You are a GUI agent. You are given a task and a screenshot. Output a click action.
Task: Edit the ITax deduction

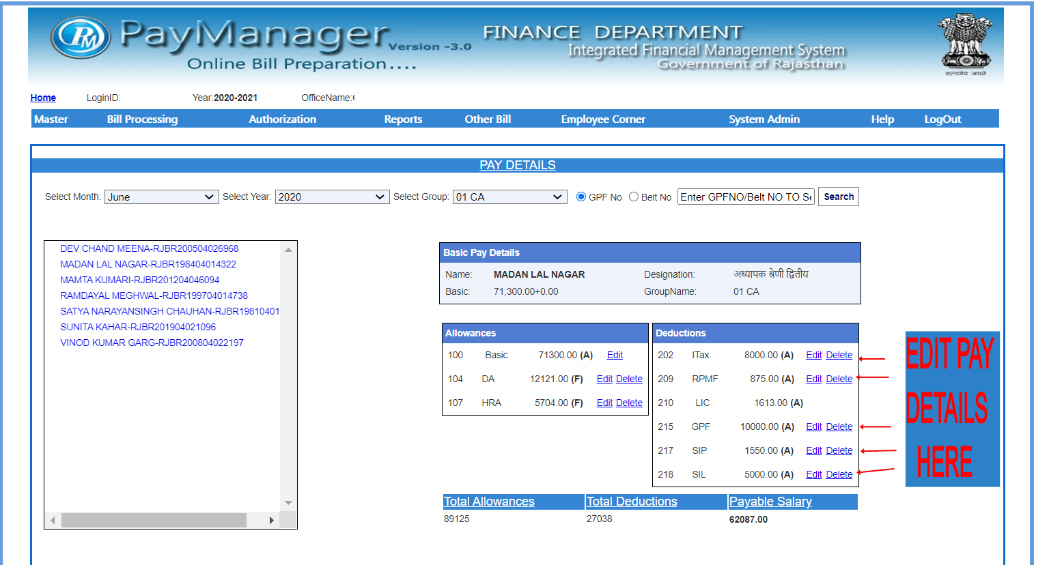pyautogui.click(x=813, y=355)
